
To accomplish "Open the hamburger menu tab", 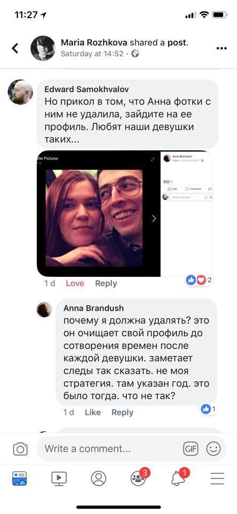I will click(x=217, y=479).
